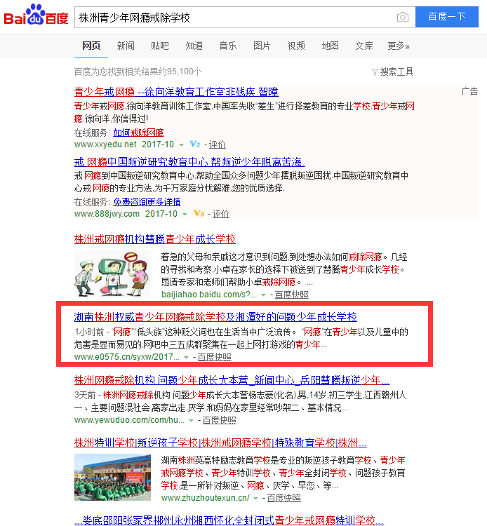The image size is (487, 526).
Task: Expand dropdown arrow next to www.xxyedu.net
Action: [x=181, y=145]
